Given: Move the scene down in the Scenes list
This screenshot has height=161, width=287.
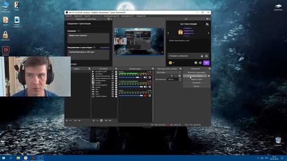Looking at the screenshot, I should tap(79, 120).
